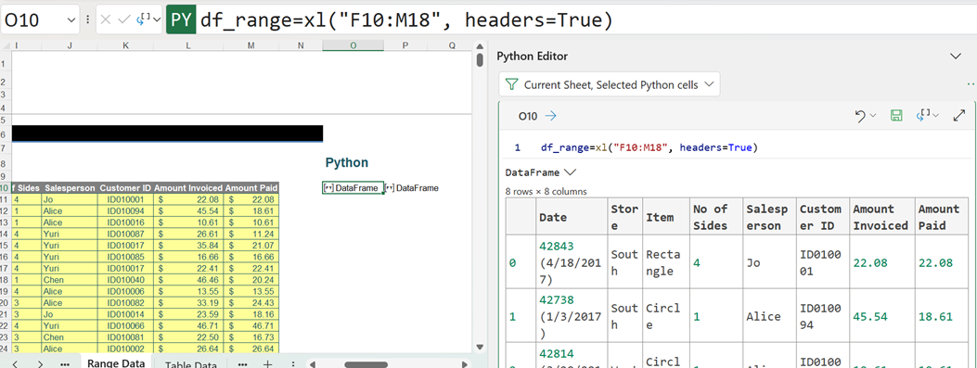The height and width of the screenshot is (368, 977).
Task: Click code line 1 in the Python Editor
Action: 649,148
